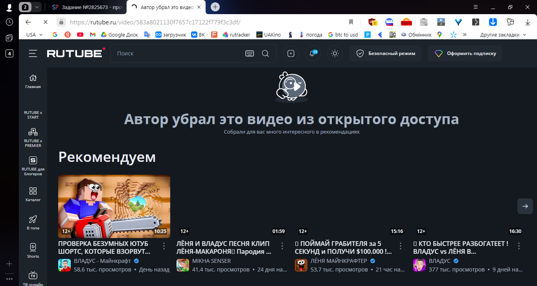Open options for ПРОВЕРКА БЕЗУМНЫХ ЮТУБ ШОРТС video
Image resolution: width=537 pixels, height=286 pixels.
[x=164, y=246]
